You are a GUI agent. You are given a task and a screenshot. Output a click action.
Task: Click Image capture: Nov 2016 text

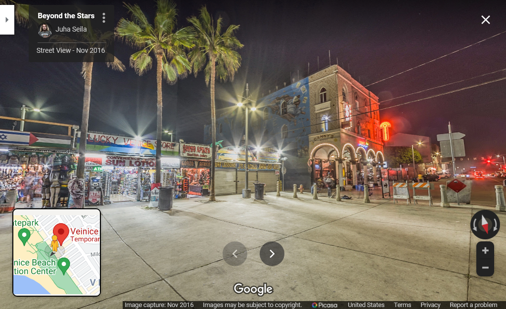point(159,305)
